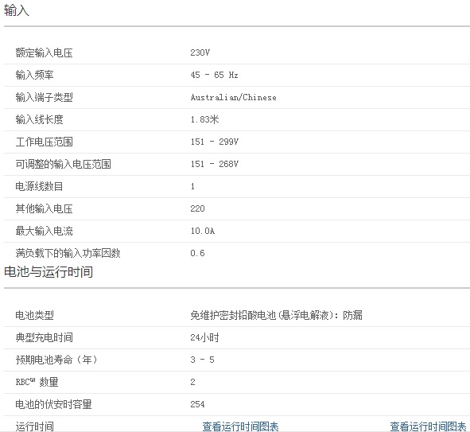Click the 电池的伏安时容量 value 254

coord(197,404)
